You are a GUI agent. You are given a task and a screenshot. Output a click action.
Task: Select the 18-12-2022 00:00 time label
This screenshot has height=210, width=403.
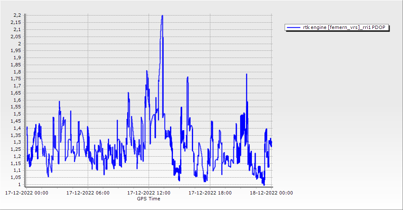pos(271,193)
